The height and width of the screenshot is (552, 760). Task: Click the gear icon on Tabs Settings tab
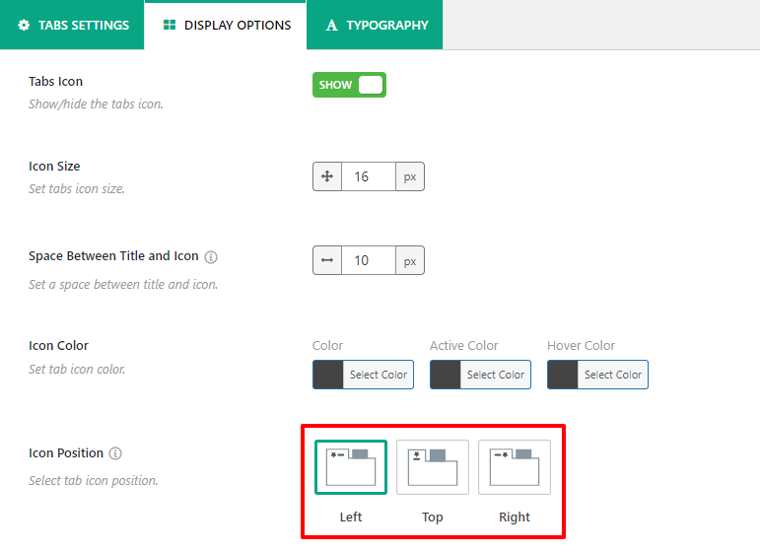coord(24,25)
